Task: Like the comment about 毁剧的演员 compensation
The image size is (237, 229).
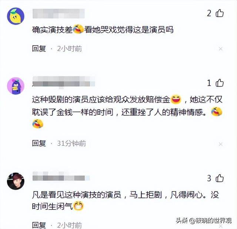Action: (x=220, y=83)
